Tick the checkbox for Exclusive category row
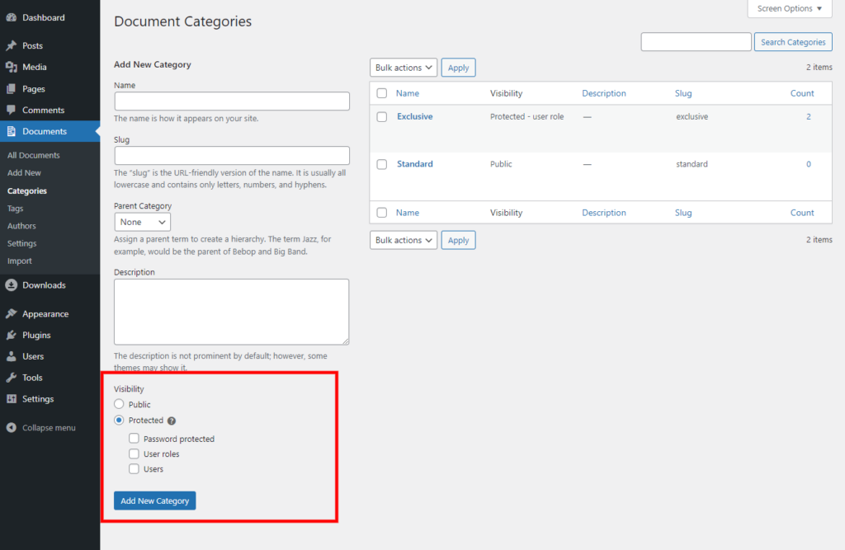Viewport: 845px width, 550px height. coord(381,117)
